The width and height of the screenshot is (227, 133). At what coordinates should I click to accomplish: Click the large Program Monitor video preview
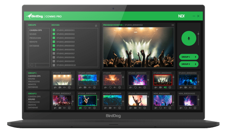pos(138,47)
